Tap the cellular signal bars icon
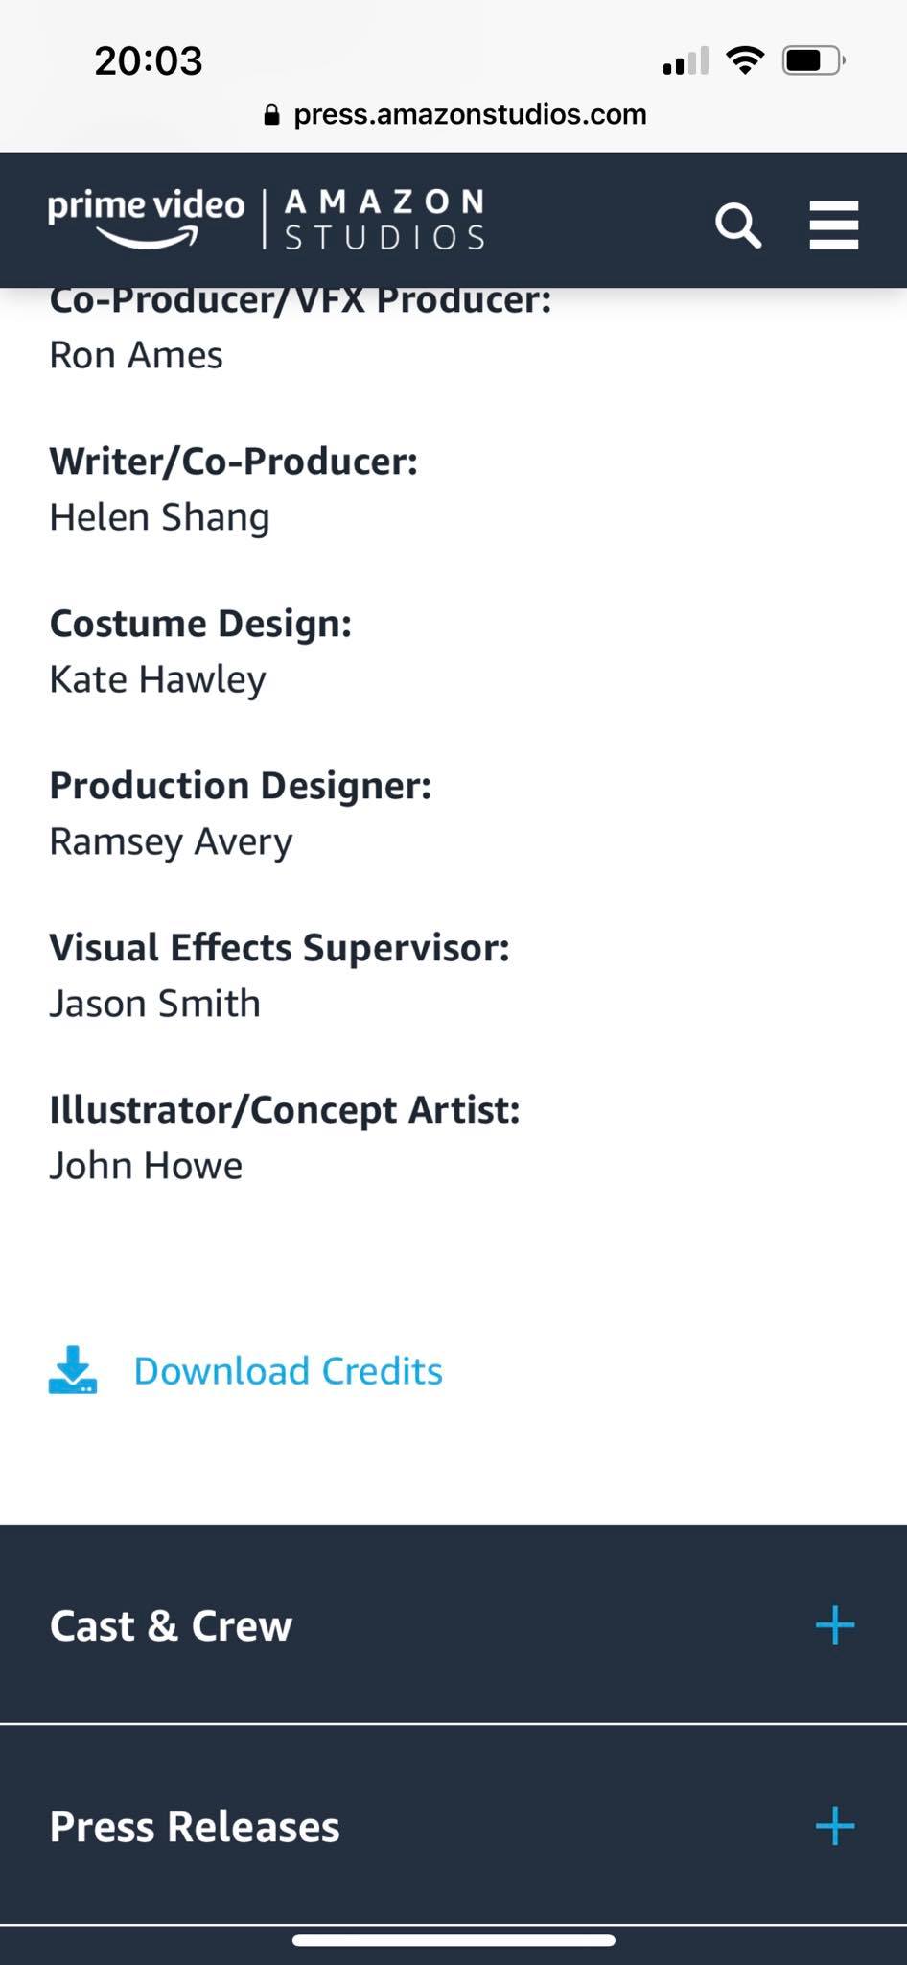This screenshot has width=907, height=1965. [x=686, y=60]
